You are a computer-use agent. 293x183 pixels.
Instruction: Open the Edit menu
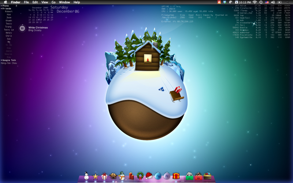[35, 2]
